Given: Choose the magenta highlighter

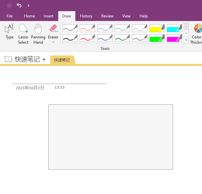Looking at the screenshot, I should point(174,38).
